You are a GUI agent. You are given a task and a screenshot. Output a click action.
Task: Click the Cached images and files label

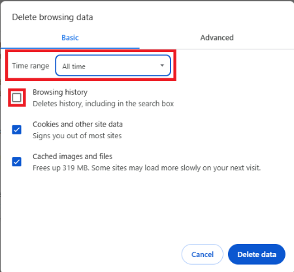pos(73,157)
